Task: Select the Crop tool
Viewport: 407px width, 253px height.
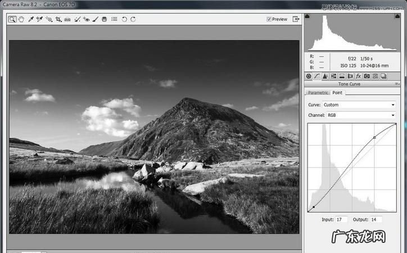Action: 58,19
